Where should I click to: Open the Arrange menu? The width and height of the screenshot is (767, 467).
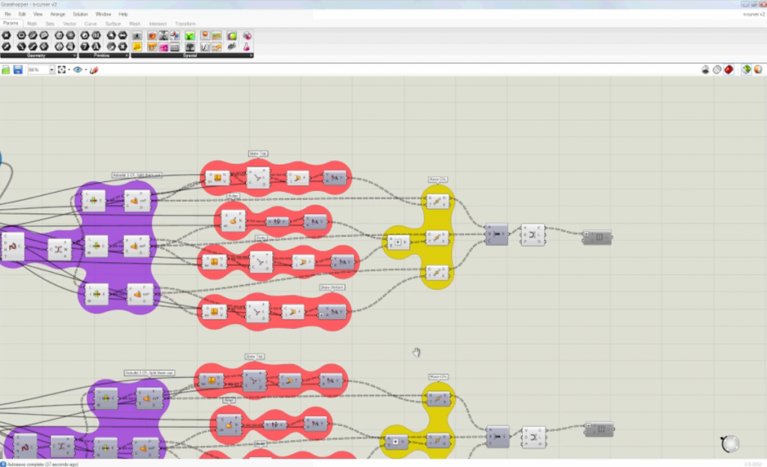point(58,14)
